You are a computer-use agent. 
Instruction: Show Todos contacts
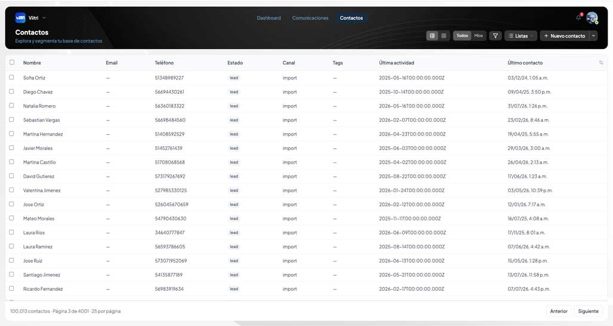pos(462,36)
